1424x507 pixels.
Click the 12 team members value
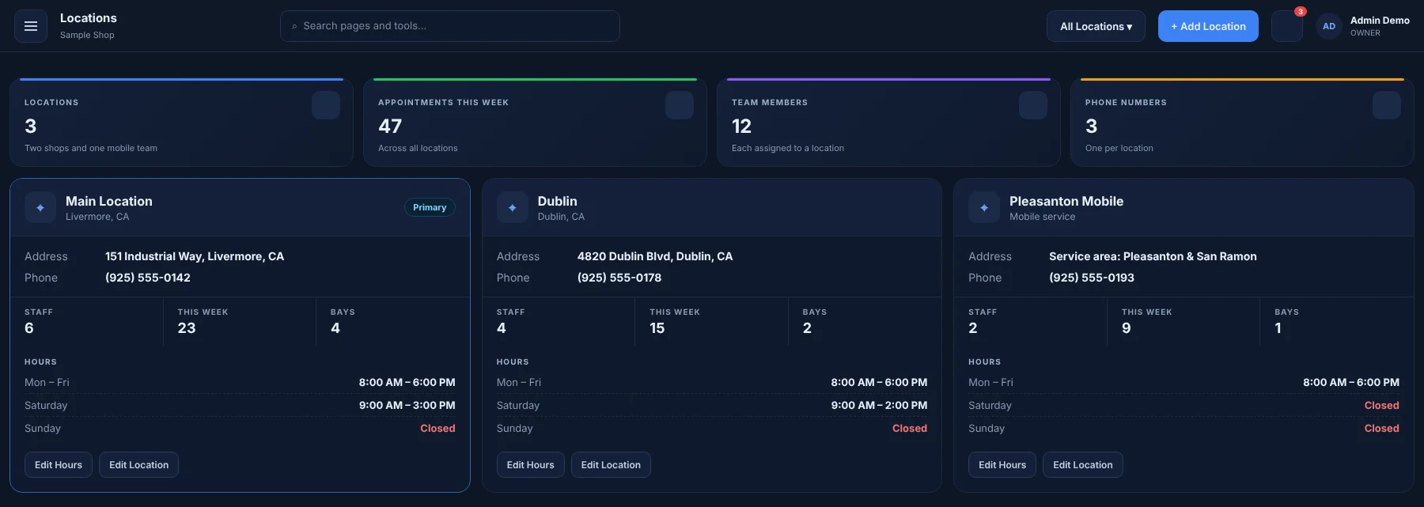tap(741, 126)
